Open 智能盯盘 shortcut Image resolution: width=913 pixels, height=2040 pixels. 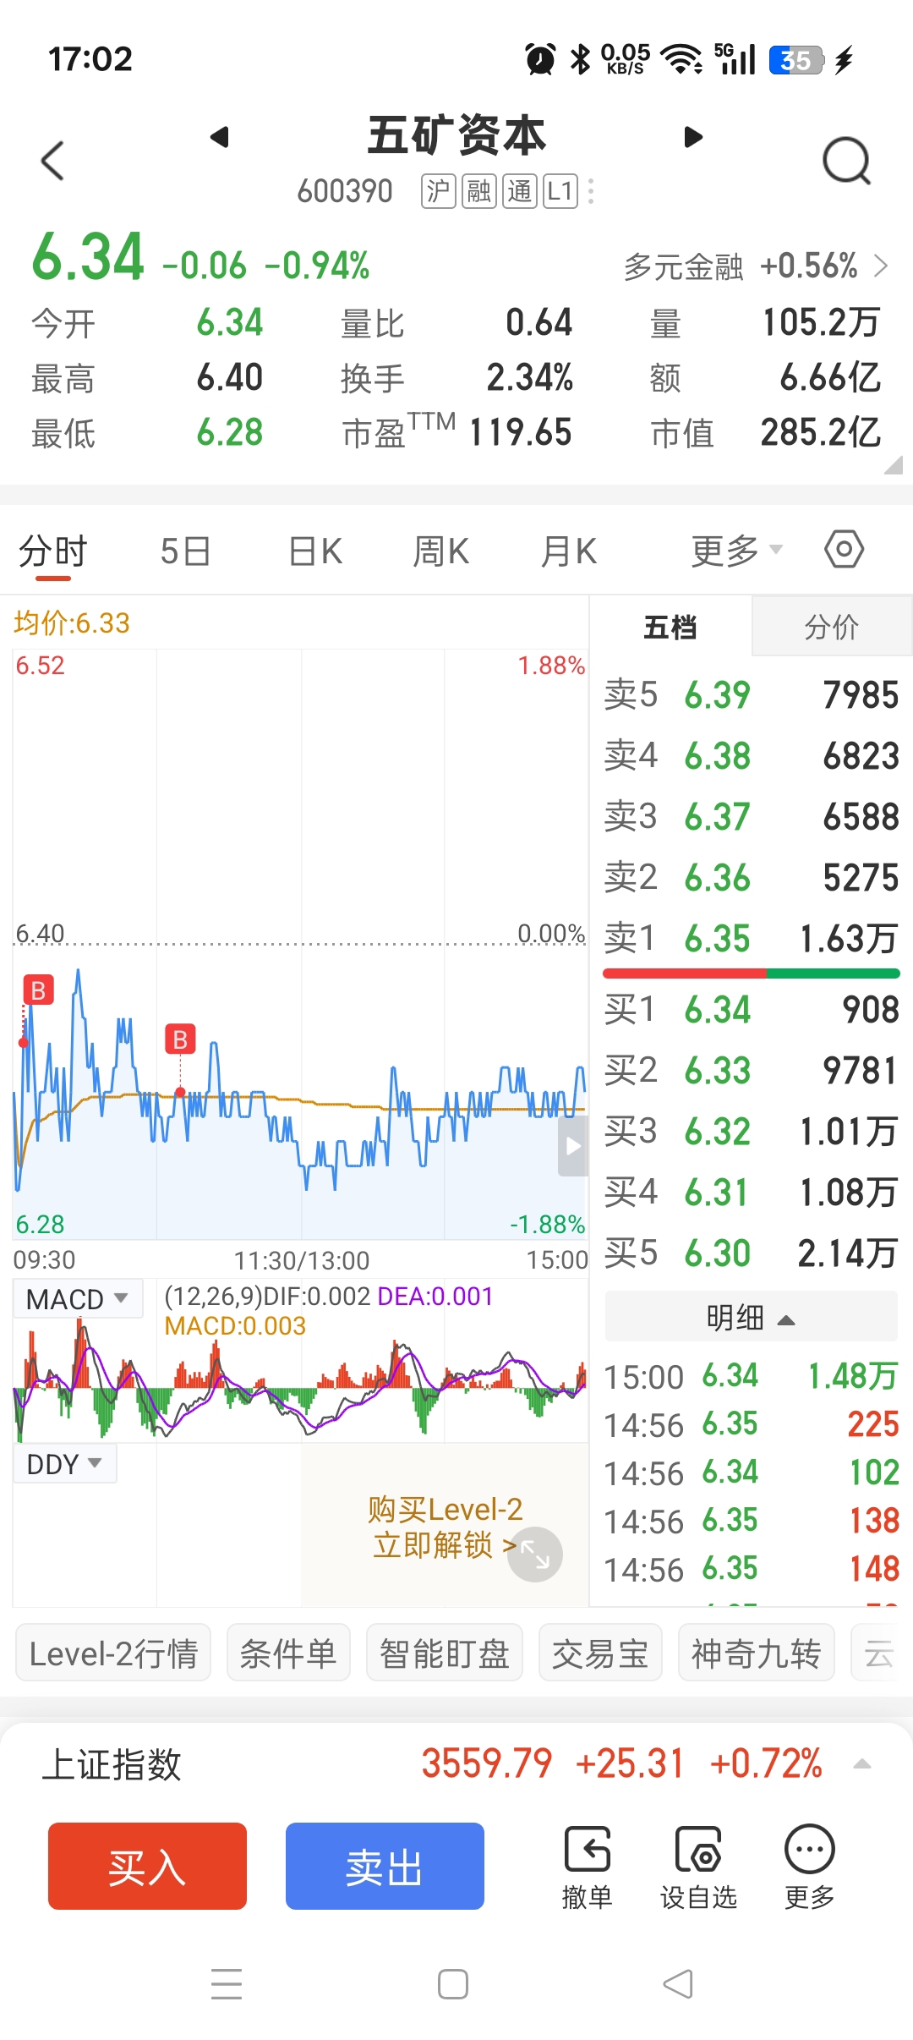(x=444, y=1653)
